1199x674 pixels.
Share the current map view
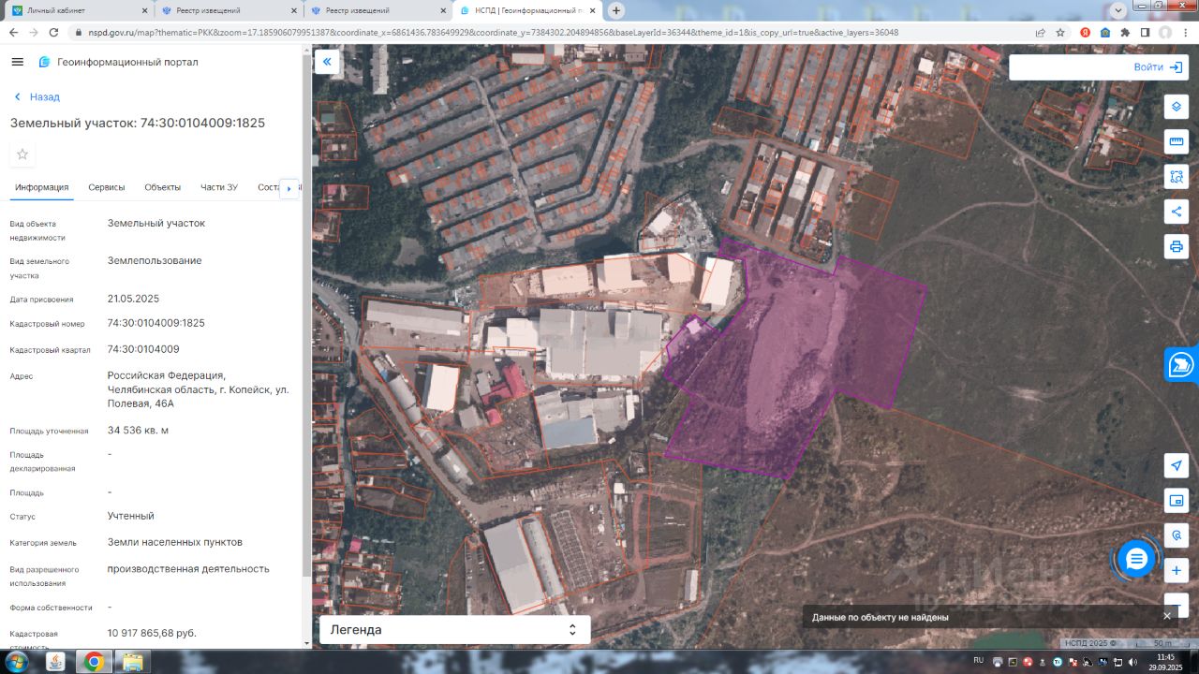(1177, 212)
